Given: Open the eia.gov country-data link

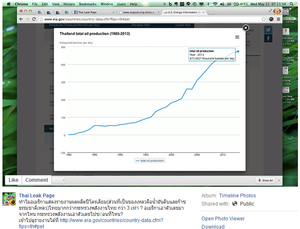Looking at the screenshot, I should tap(91, 223).
